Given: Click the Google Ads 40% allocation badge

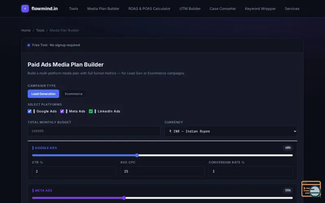Looking at the screenshot, I should 288,148.
